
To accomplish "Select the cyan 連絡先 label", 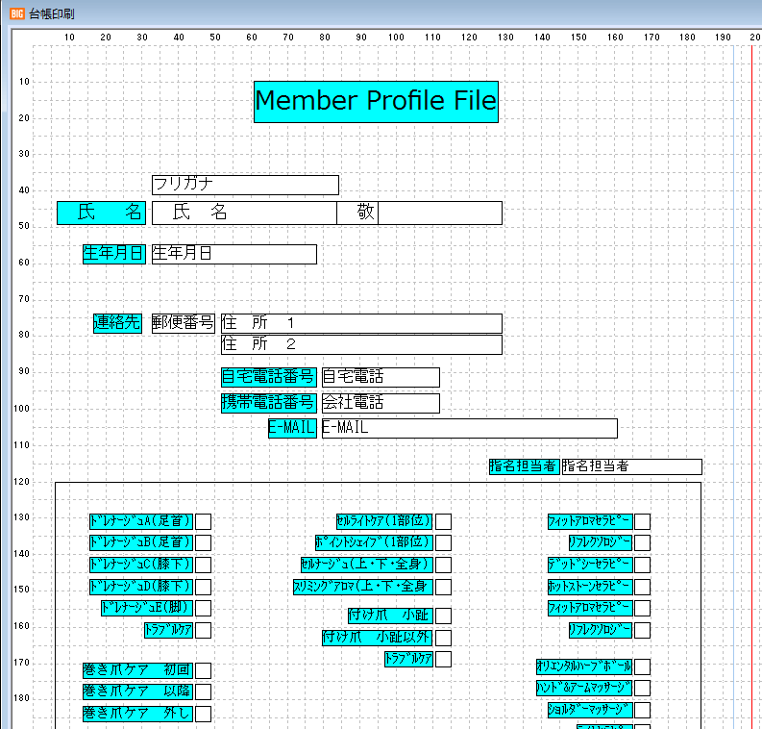I will coord(118,323).
